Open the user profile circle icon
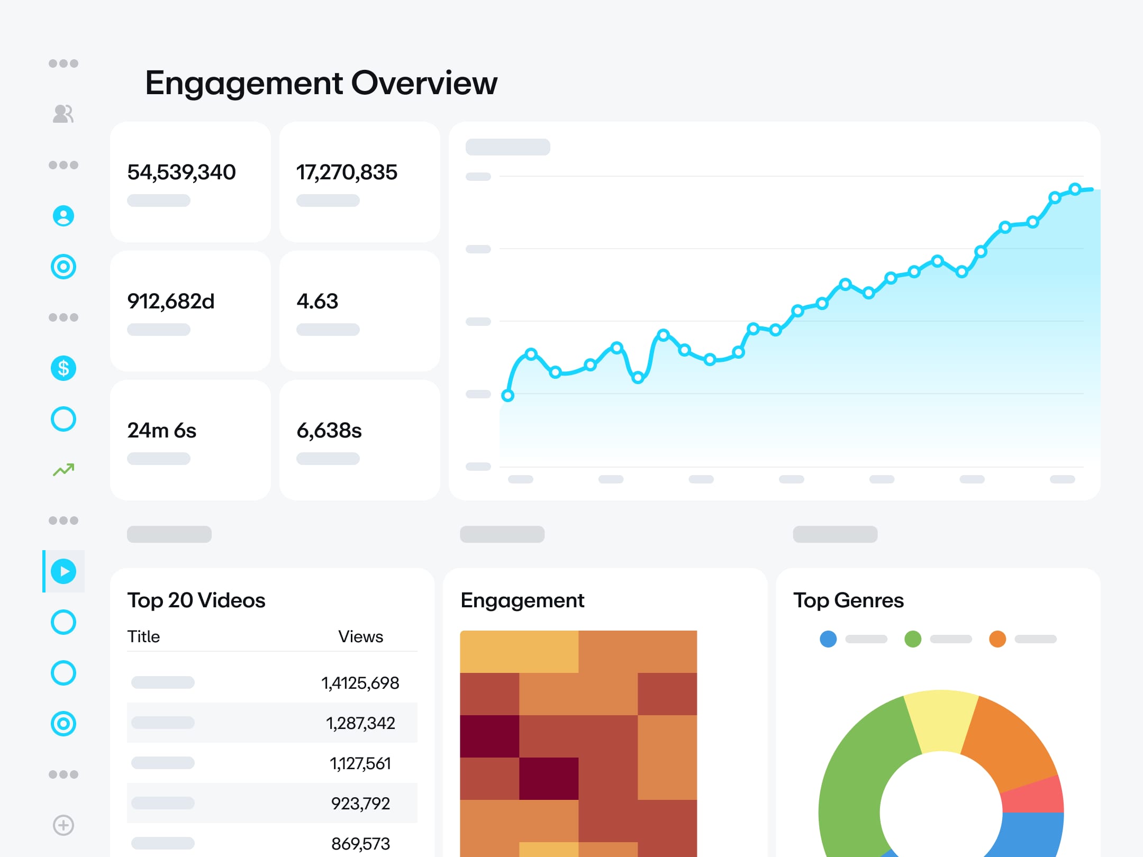This screenshot has width=1143, height=857. 63,216
